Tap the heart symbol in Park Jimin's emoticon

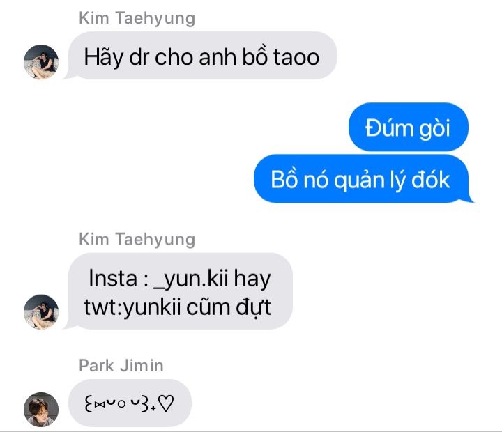[166, 403]
